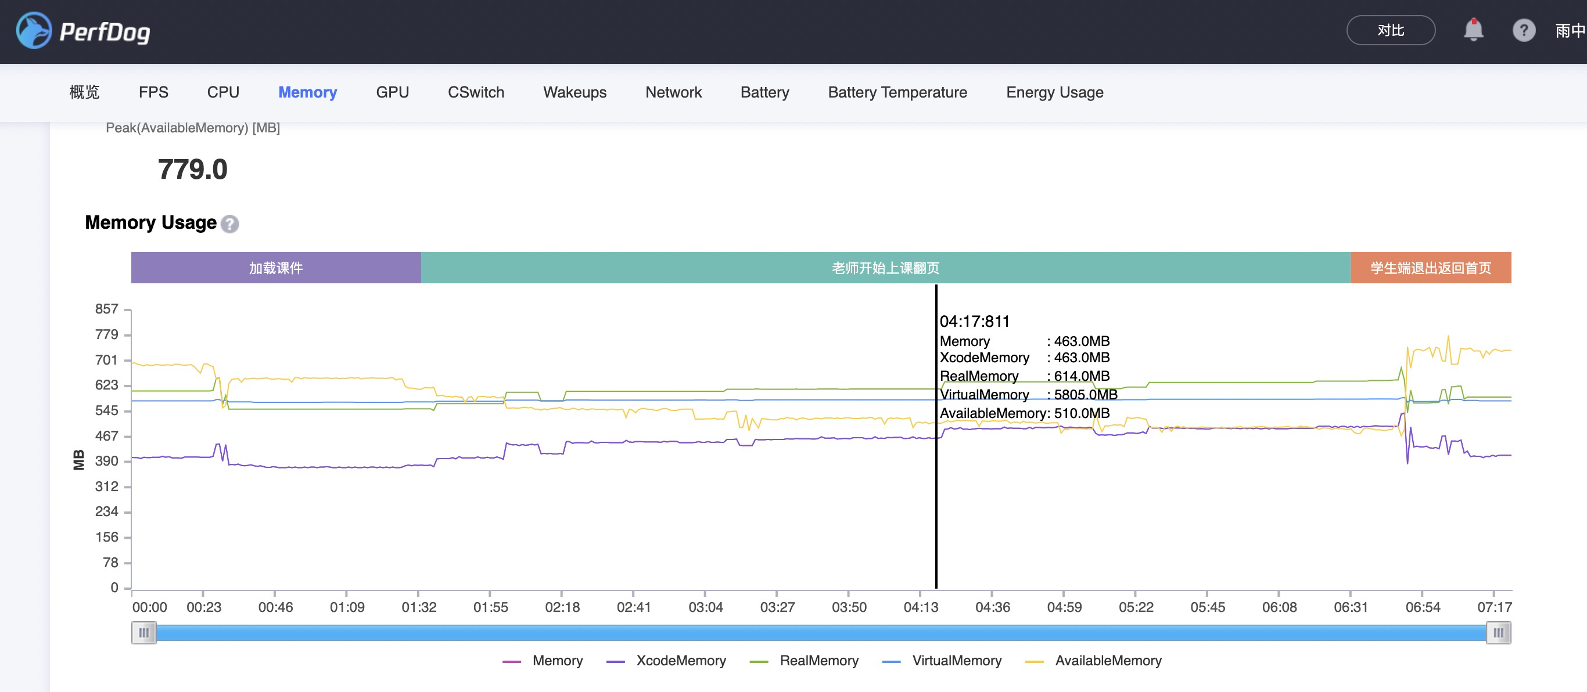Image resolution: width=1587 pixels, height=692 pixels.
Task: Click the right zoom slider handle
Action: (x=1498, y=633)
